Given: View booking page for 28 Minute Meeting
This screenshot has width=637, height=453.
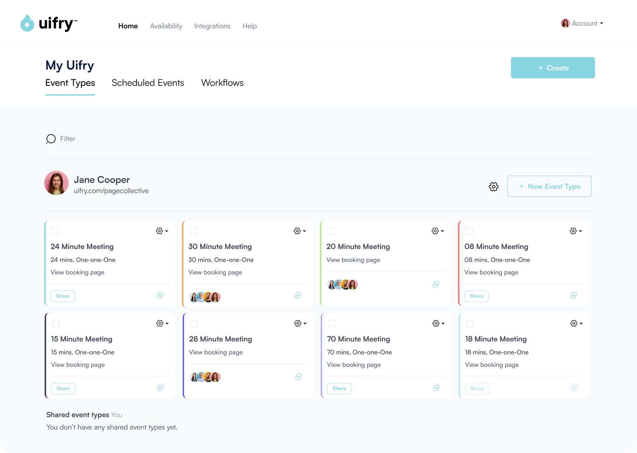Looking at the screenshot, I should point(216,352).
